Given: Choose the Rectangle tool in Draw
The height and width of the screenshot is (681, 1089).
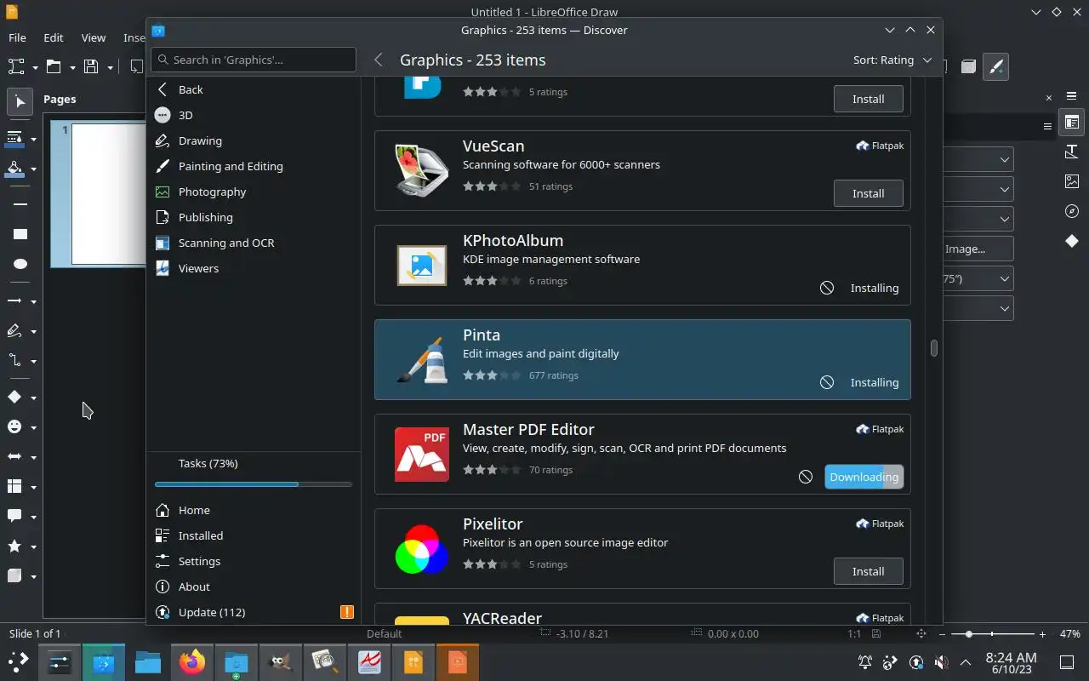Looking at the screenshot, I should 20,234.
